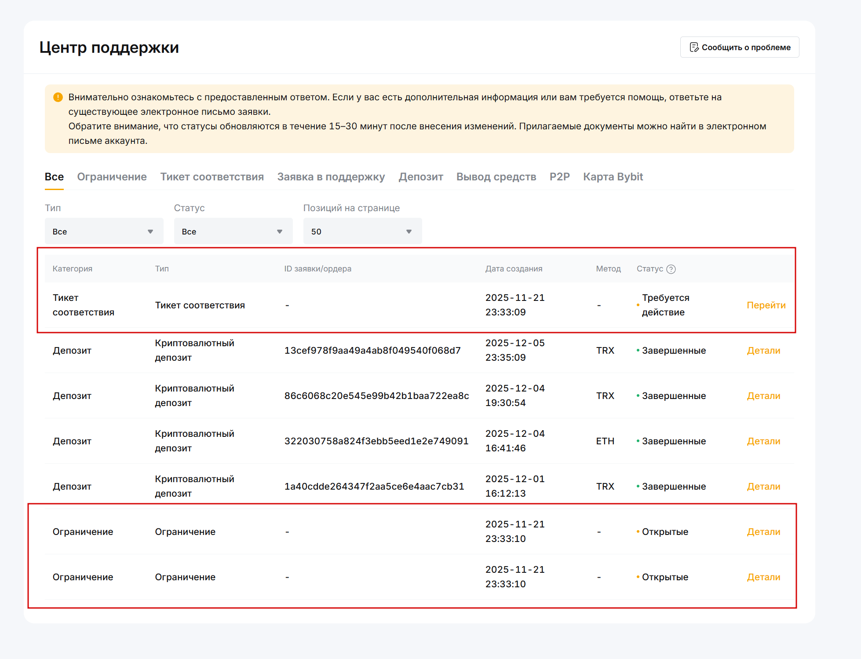Switch to the Вывод средств tab

[496, 177]
